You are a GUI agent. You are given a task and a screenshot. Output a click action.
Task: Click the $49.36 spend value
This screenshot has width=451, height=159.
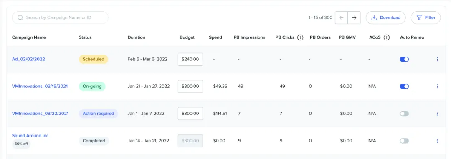220,86
